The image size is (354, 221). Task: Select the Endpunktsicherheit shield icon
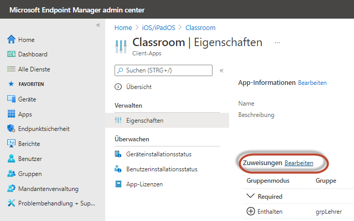11,129
